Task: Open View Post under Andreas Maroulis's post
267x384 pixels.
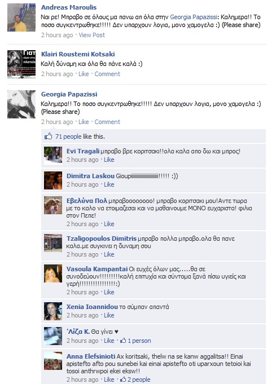Action: pos(91,35)
